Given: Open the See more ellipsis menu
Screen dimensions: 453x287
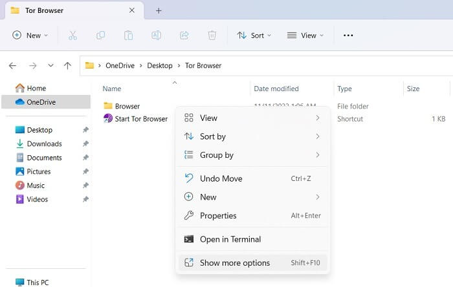Looking at the screenshot, I should click(x=348, y=36).
